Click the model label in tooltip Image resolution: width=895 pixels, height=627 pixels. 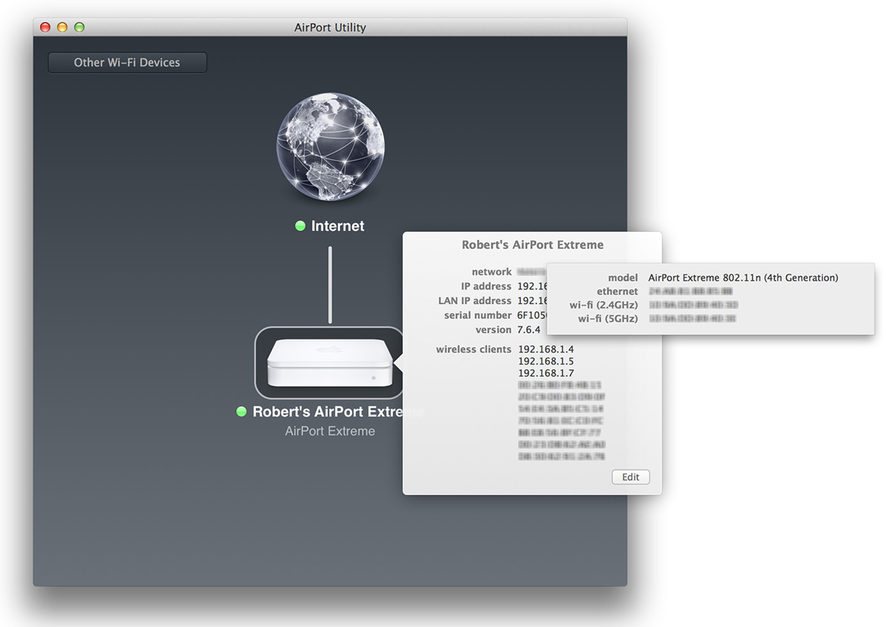(x=623, y=278)
